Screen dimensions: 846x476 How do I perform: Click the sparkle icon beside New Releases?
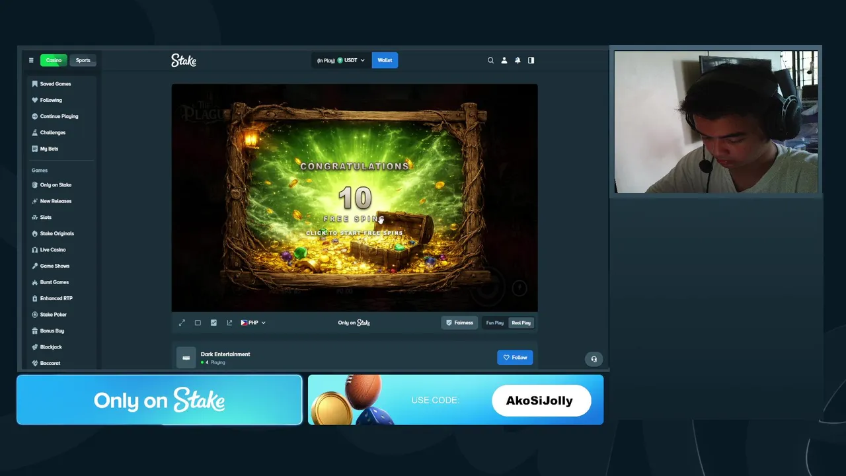point(34,201)
